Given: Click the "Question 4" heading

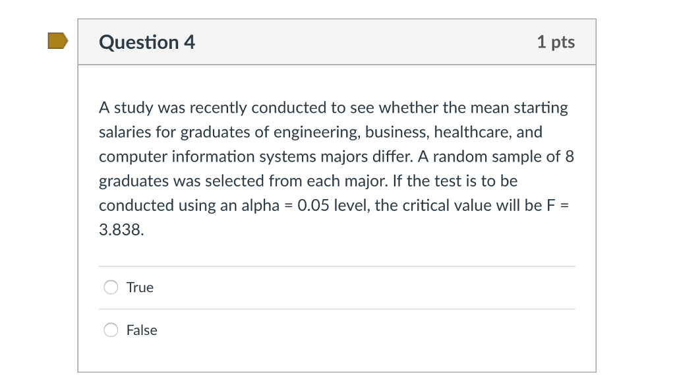Looking at the screenshot, I should (x=147, y=42).
